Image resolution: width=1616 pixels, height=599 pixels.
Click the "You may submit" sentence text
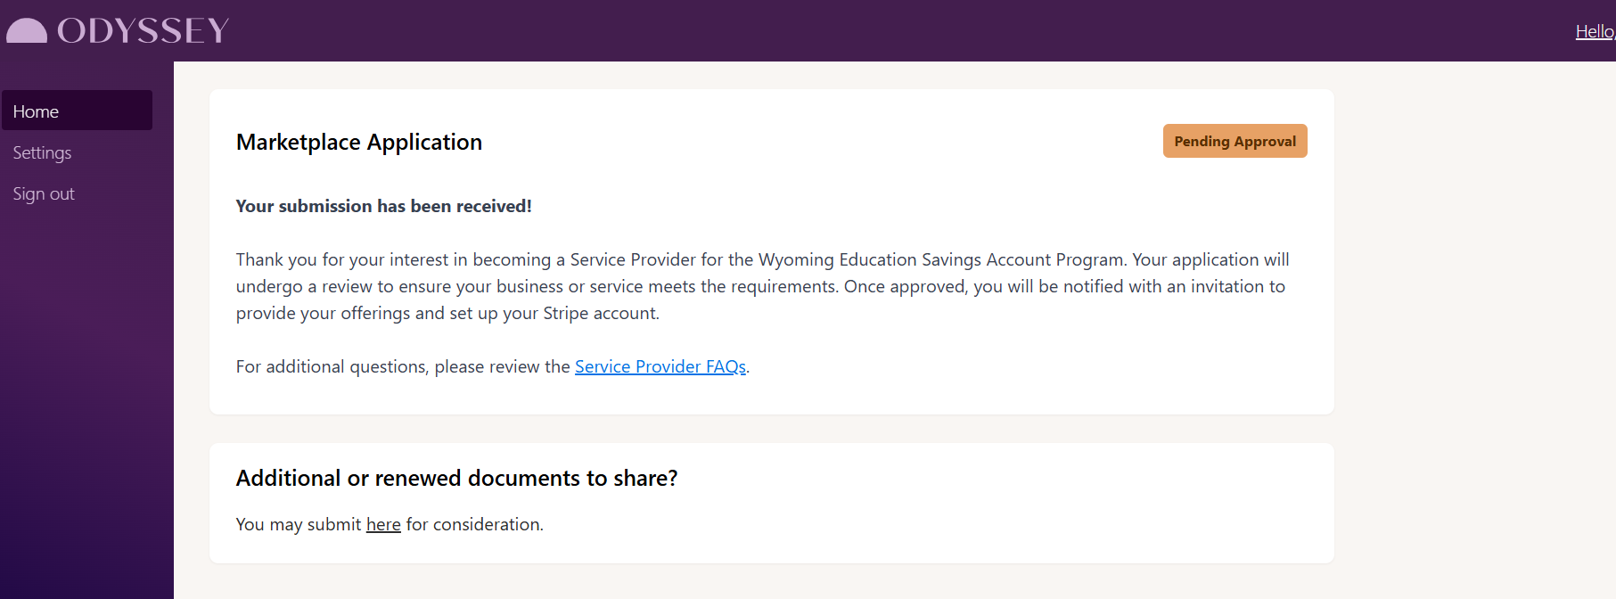(x=390, y=524)
